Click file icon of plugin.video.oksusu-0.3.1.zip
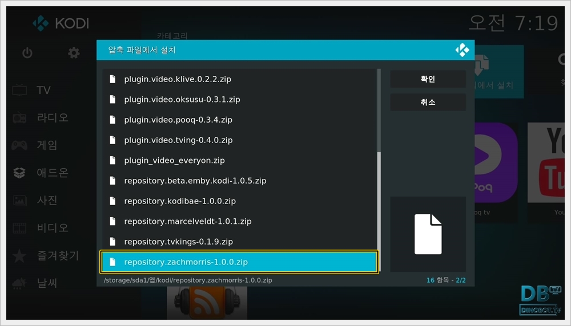Viewport: 571px width, 326px height. [112, 99]
